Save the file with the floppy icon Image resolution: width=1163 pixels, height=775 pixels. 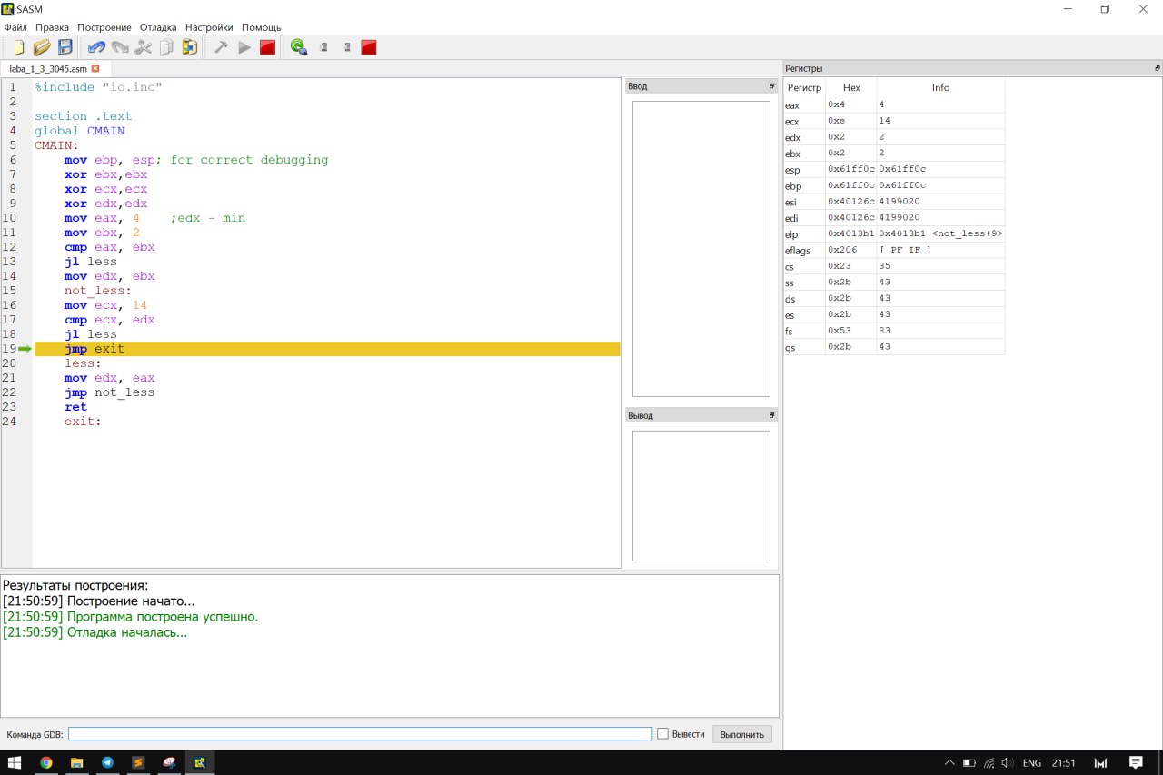click(x=65, y=47)
